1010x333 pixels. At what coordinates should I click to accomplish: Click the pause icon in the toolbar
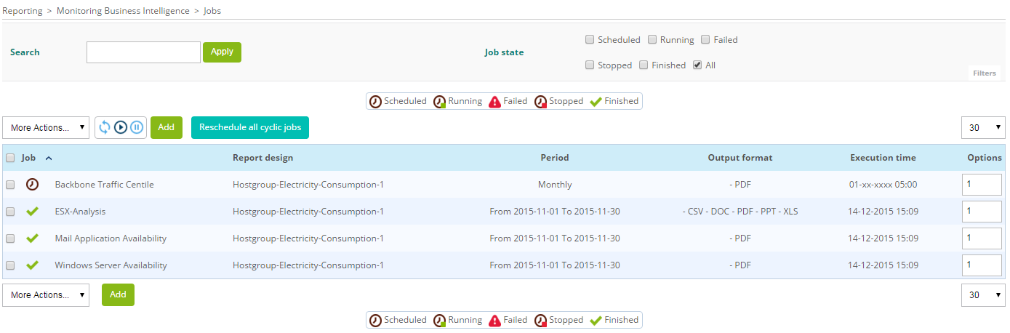coord(137,127)
